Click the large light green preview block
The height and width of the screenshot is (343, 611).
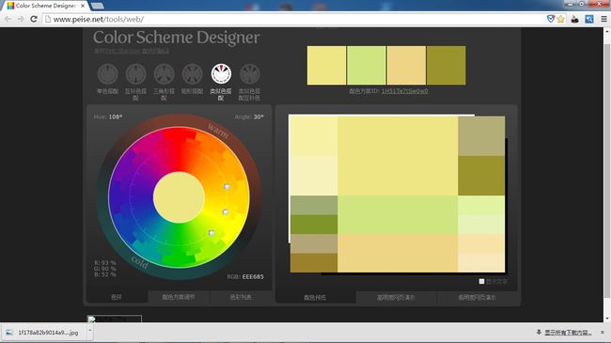398,215
